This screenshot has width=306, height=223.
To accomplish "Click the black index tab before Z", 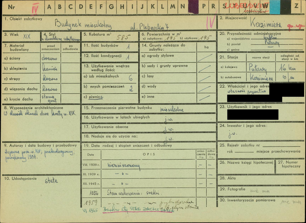I will 285,7.
